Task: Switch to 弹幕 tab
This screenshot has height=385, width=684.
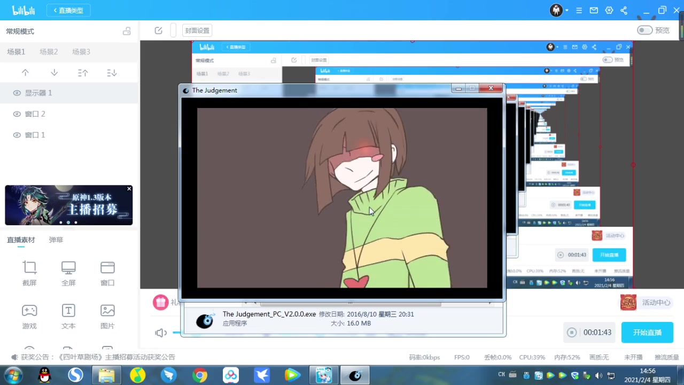Action: [x=56, y=240]
